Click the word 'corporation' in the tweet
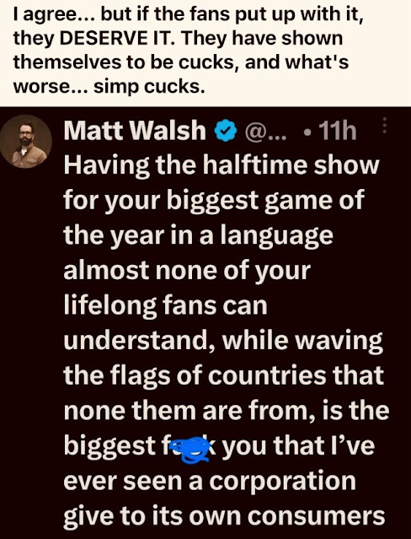 click(x=282, y=482)
